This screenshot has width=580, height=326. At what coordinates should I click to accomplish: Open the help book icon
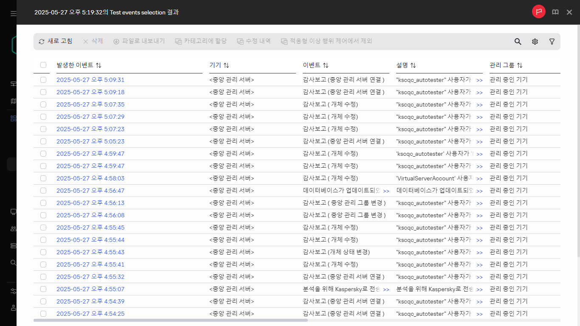555,12
